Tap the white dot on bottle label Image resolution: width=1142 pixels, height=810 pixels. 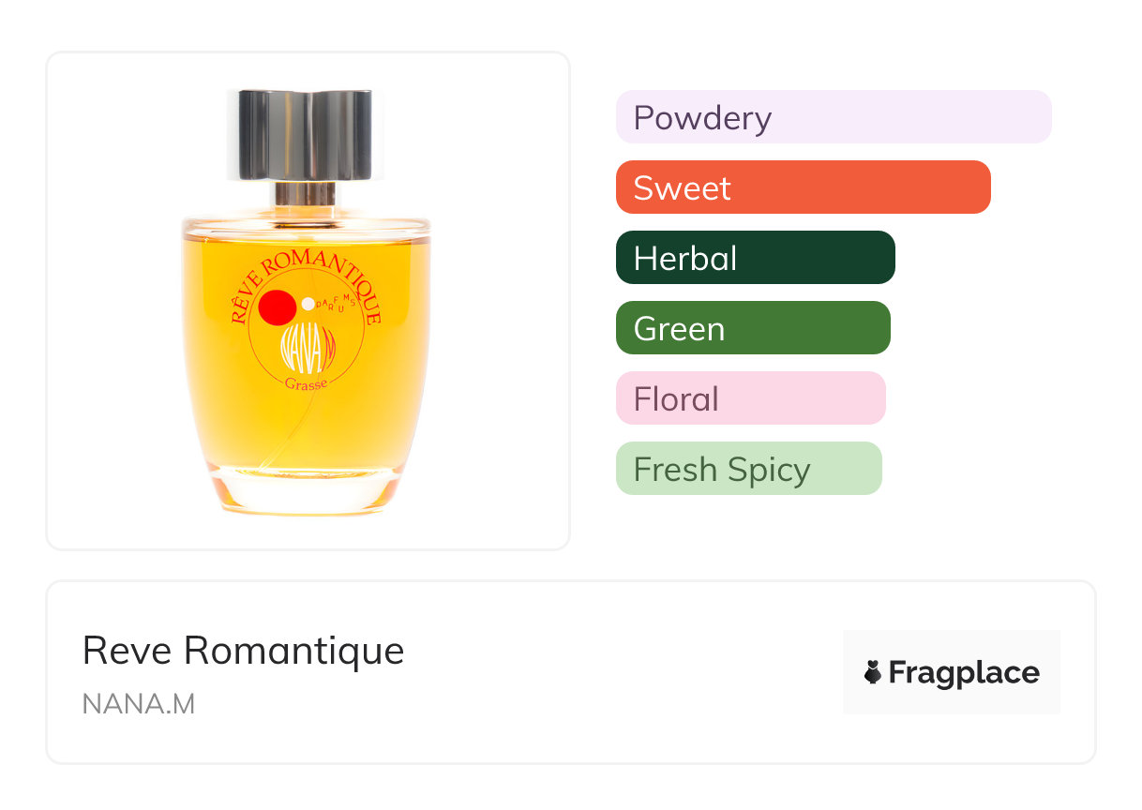(x=308, y=304)
